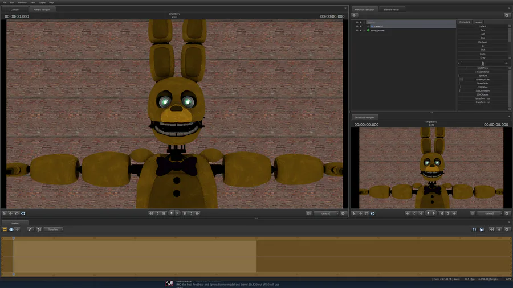Image resolution: width=513 pixels, height=288 pixels.
Task: Toggle first snap magnet icon in timeline
Action: (474, 229)
